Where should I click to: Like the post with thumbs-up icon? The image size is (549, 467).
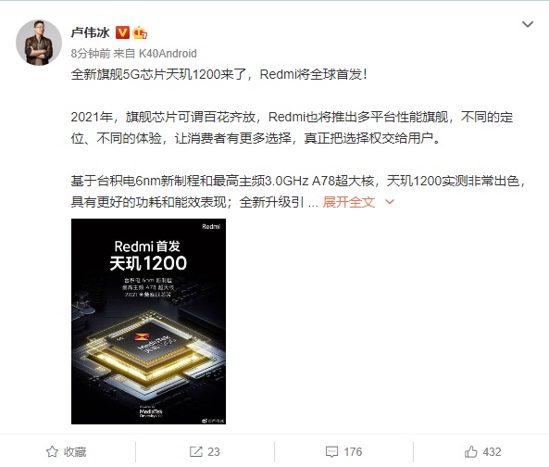470,451
